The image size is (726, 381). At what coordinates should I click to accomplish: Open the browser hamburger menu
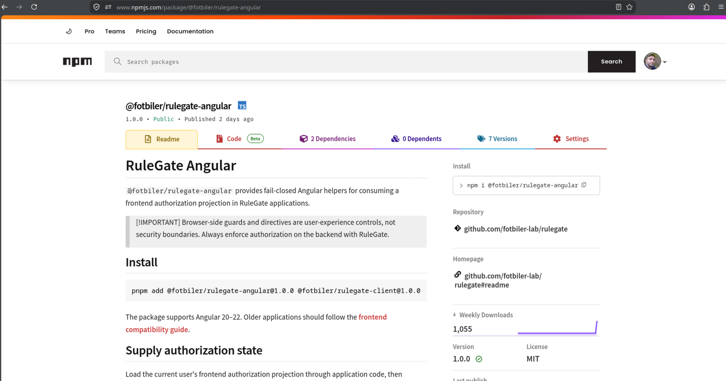[721, 7]
